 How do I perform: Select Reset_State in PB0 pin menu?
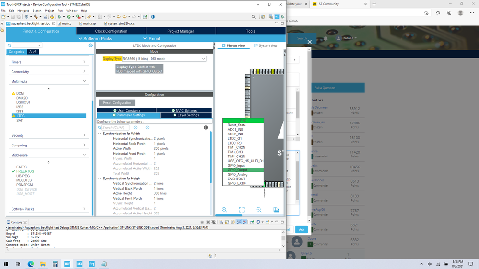click(243, 125)
